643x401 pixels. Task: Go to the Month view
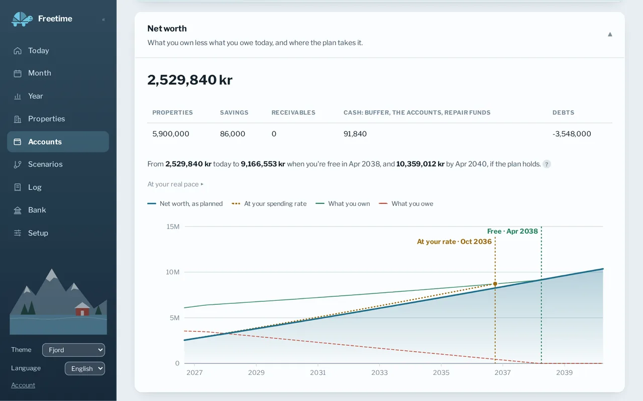[58, 73]
